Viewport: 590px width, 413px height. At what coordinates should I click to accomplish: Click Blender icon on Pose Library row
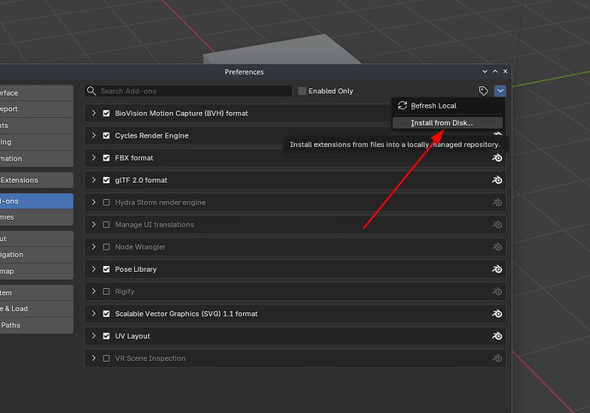pos(497,269)
